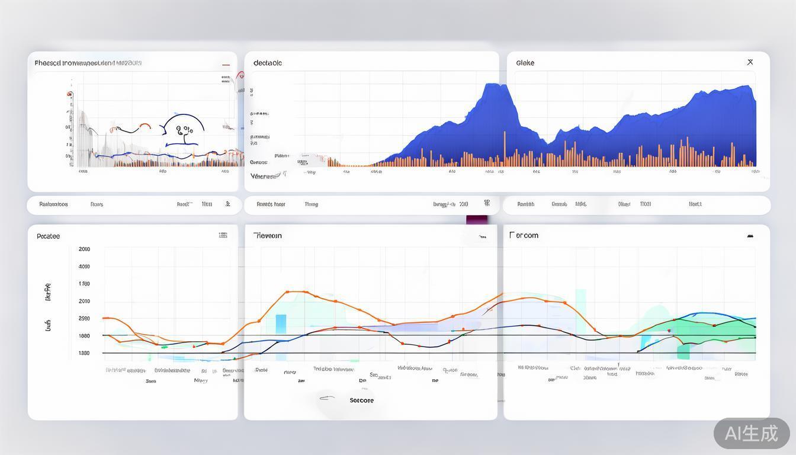Select the first label in right filter bar
796x455 pixels.
pyautogui.click(x=525, y=204)
